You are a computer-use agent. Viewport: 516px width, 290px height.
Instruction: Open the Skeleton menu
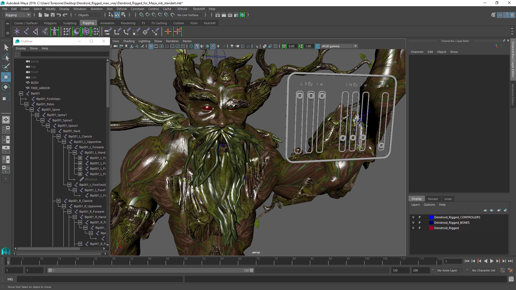pos(96,9)
